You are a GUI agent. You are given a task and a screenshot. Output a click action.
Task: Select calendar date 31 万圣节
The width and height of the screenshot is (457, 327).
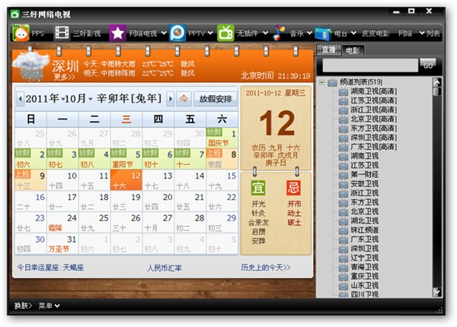pos(62,244)
